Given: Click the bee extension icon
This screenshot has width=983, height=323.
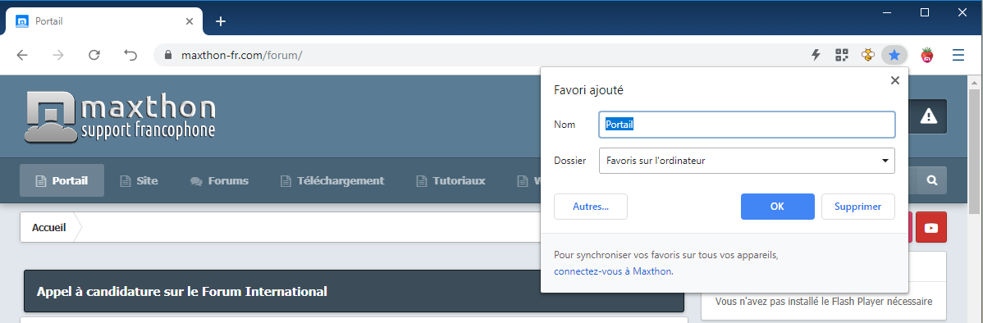Looking at the screenshot, I should (x=867, y=55).
